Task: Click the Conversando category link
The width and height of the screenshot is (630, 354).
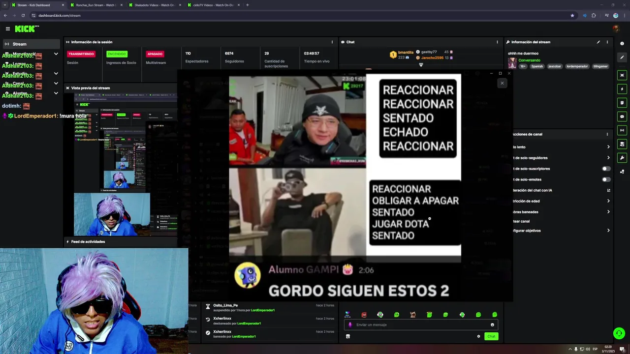Action: tap(529, 60)
